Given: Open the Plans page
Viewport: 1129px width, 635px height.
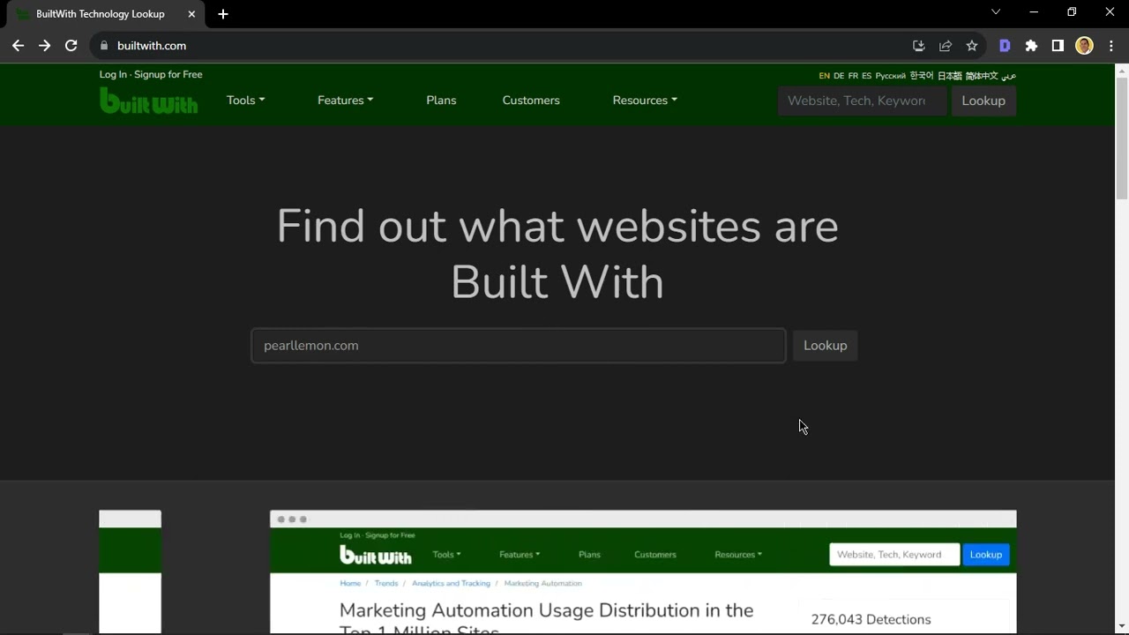Looking at the screenshot, I should [441, 101].
